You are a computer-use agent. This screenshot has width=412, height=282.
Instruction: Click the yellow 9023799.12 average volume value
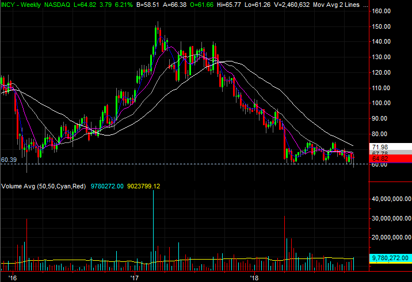click(143, 186)
